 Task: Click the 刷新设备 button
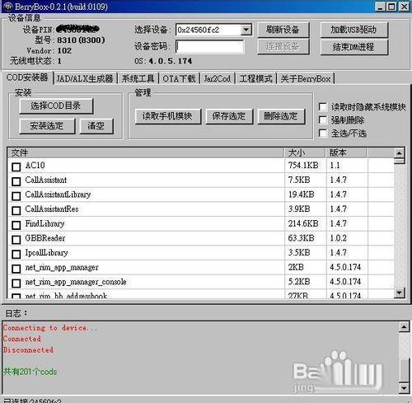[283, 30]
